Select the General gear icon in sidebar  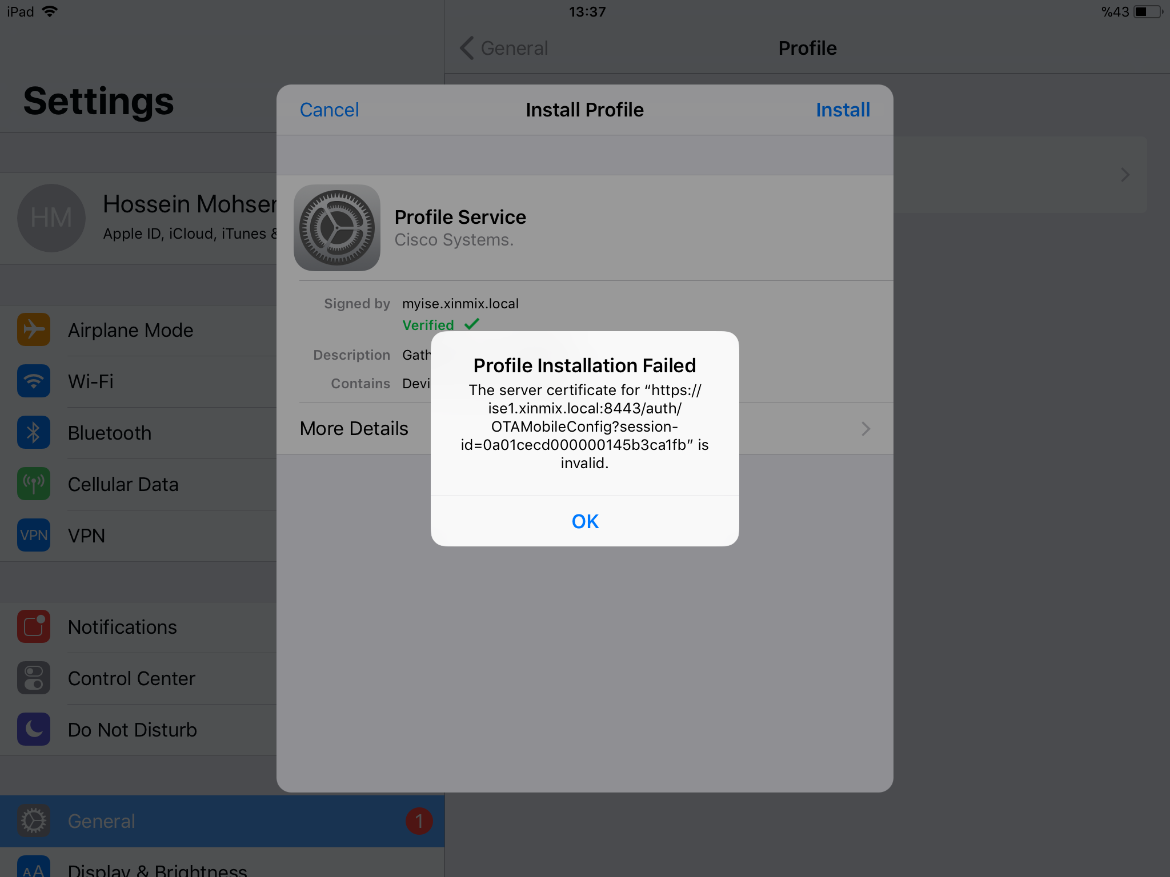34,820
